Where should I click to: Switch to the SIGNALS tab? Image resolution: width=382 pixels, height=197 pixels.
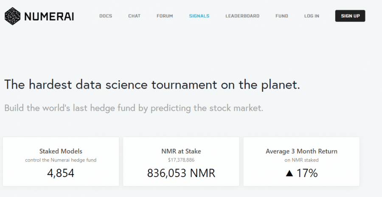199,16
